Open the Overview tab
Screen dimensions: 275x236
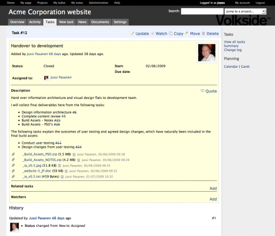click(17, 22)
